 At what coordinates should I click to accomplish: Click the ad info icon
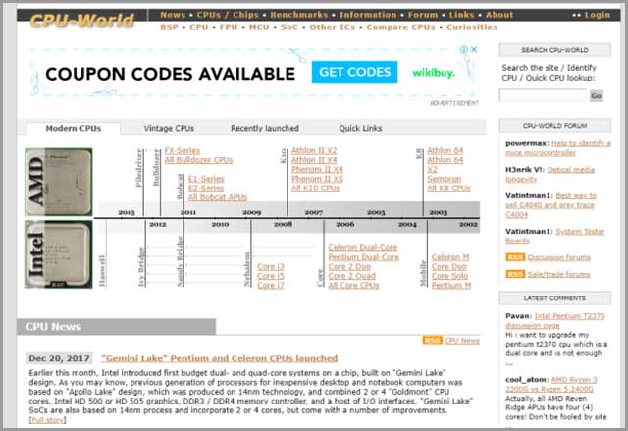click(x=464, y=49)
